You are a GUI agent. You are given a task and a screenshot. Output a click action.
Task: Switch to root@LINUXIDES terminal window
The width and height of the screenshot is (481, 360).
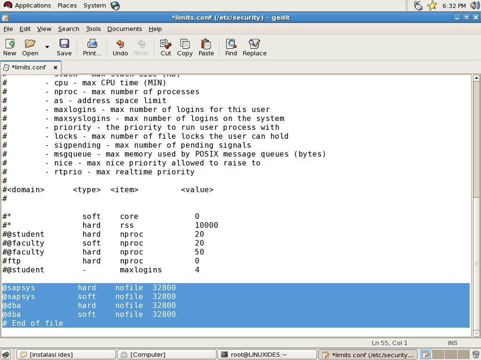pos(267,354)
